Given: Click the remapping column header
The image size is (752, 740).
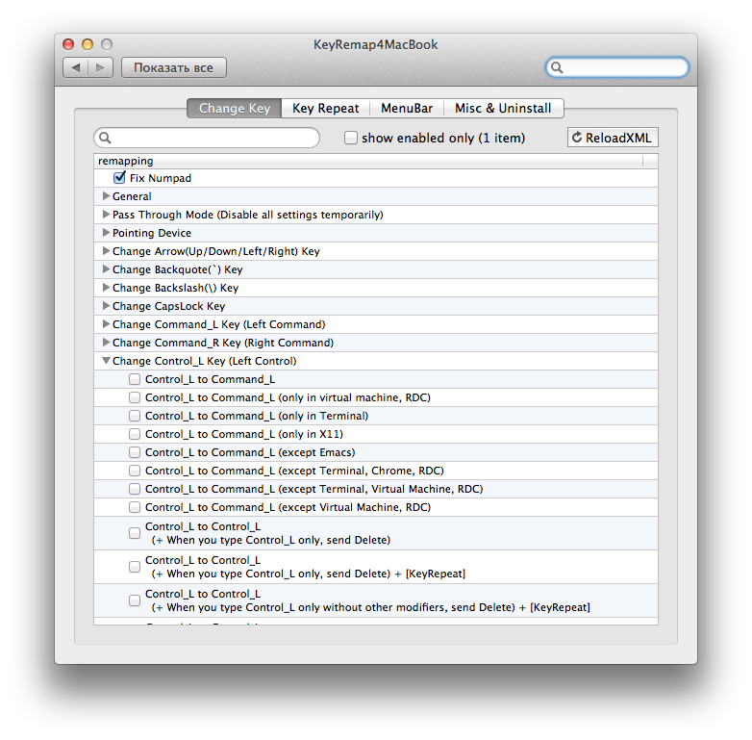Looking at the screenshot, I should click(368, 161).
